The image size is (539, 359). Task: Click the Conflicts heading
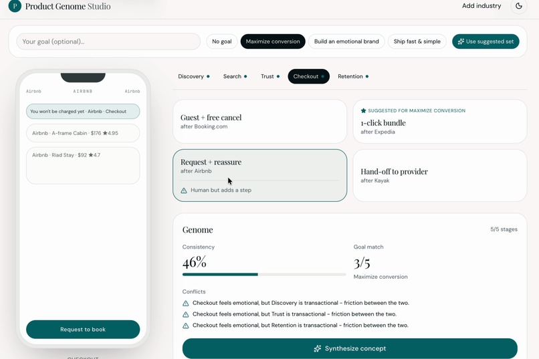194,291
